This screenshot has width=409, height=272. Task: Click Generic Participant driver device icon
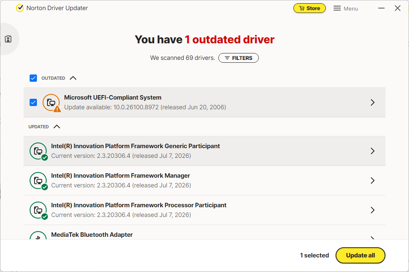pyautogui.click(x=38, y=151)
